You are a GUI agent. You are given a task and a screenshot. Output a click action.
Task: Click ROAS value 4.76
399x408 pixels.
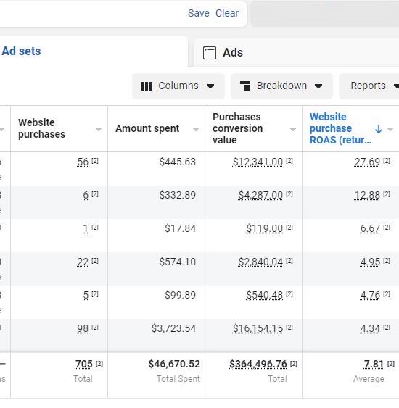click(370, 295)
